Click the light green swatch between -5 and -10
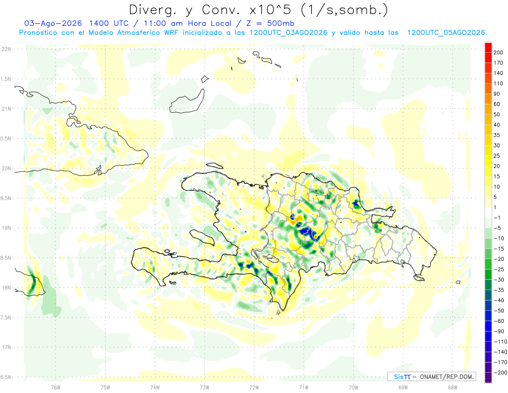508x393 pixels. click(x=488, y=233)
